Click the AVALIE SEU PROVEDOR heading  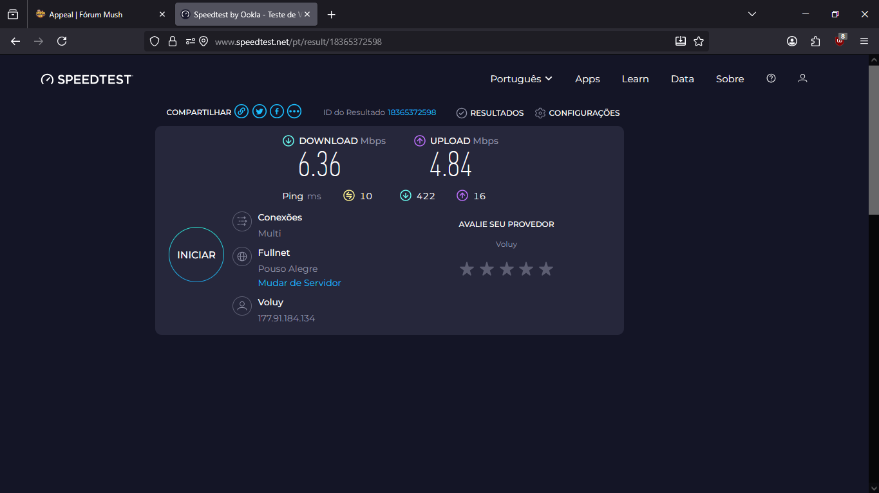click(506, 224)
